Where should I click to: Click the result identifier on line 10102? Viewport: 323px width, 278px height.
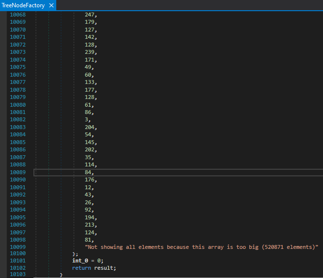point(104,268)
